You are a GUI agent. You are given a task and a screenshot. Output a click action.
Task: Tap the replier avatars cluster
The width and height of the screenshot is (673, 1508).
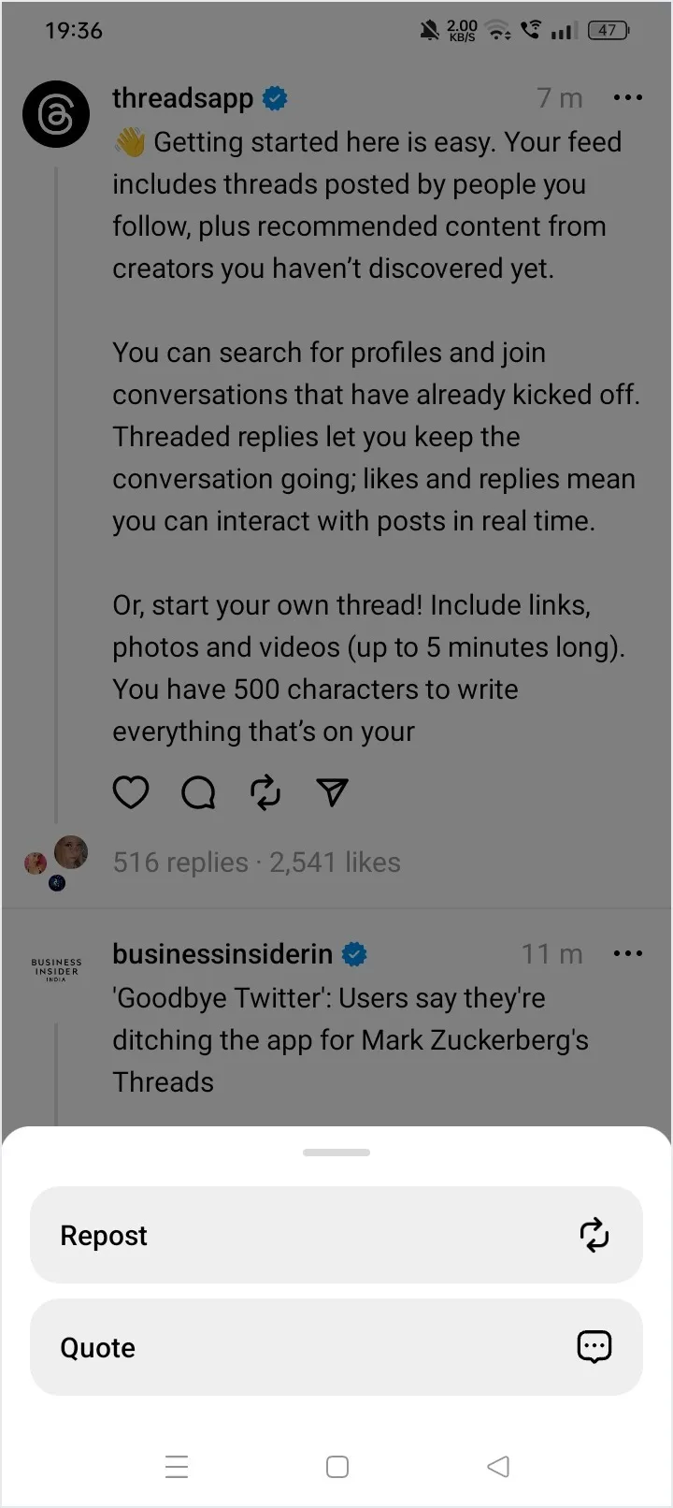coord(56,861)
